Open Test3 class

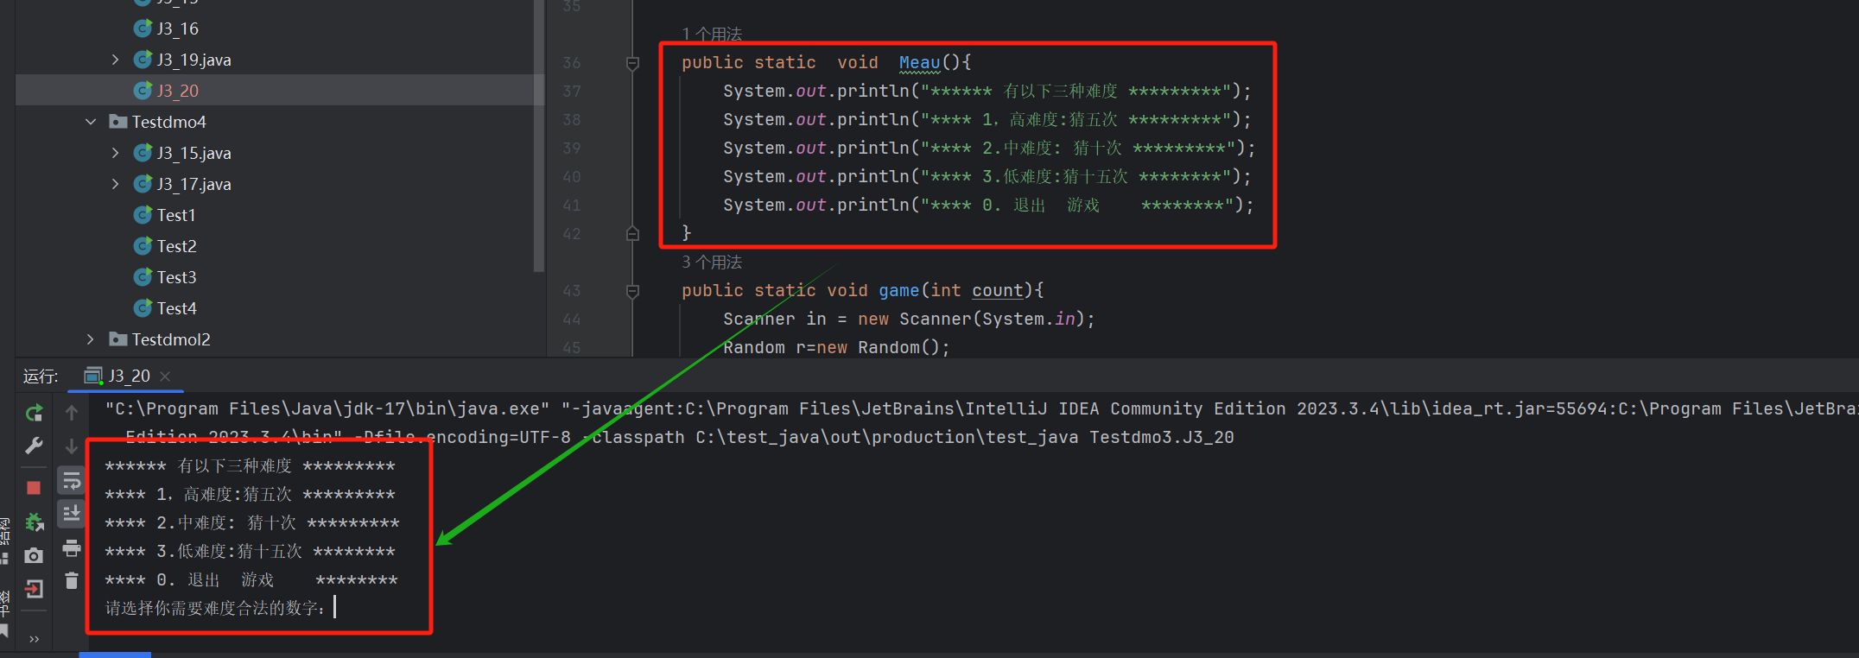(176, 277)
